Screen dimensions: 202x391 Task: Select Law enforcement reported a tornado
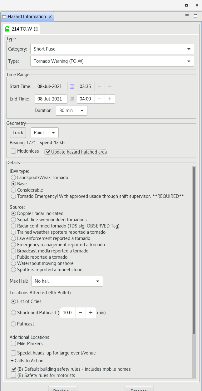click(x=13, y=238)
